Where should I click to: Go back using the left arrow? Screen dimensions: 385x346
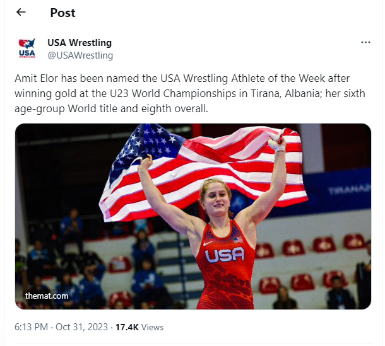21,12
